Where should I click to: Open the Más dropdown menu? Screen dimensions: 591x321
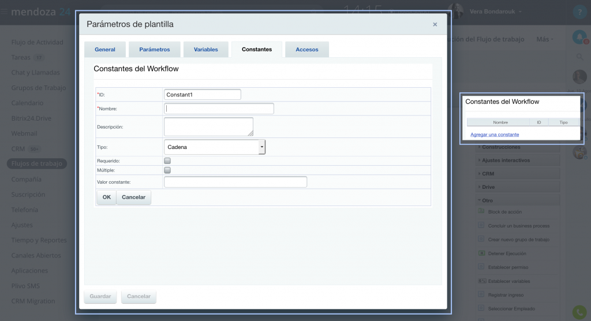(545, 39)
